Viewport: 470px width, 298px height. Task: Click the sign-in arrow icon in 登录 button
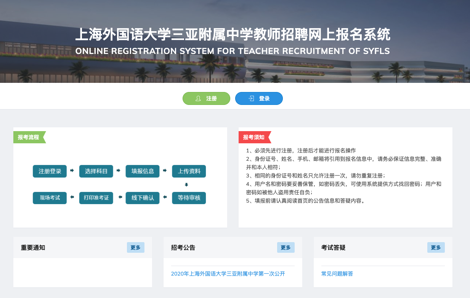[251, 98]
